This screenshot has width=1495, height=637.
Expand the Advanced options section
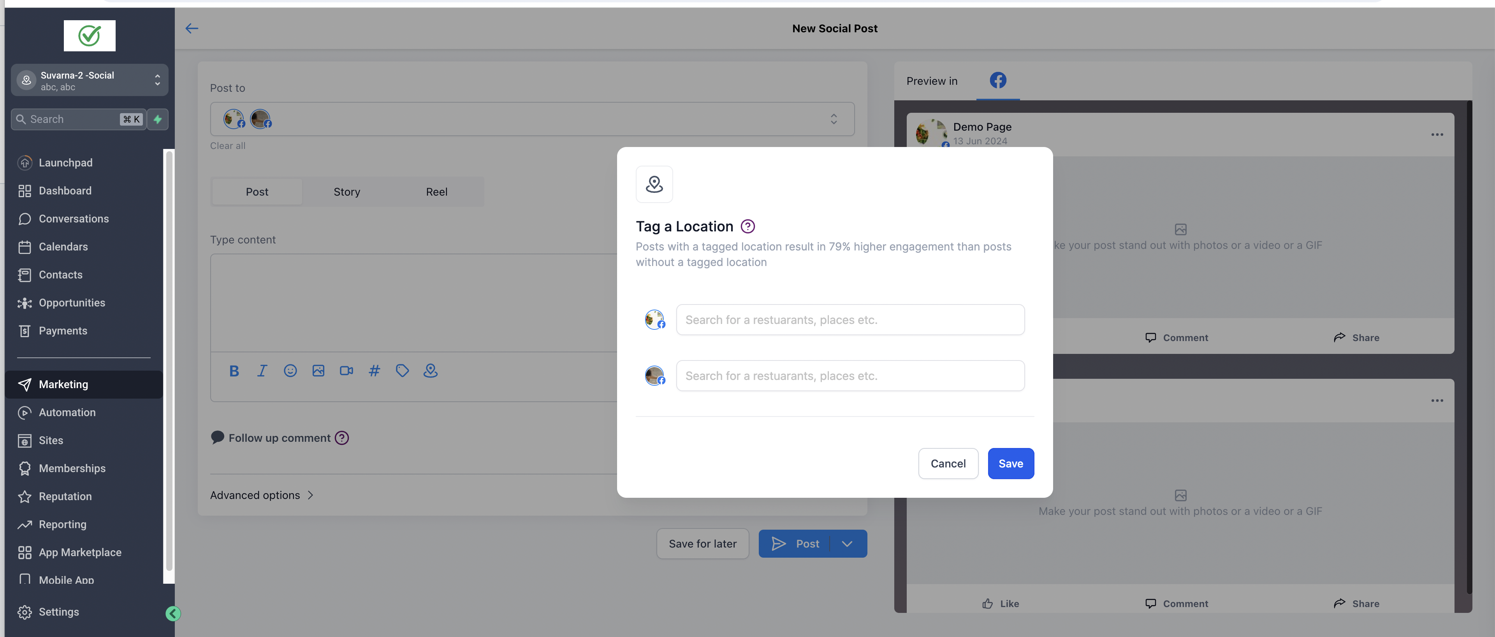262,495
